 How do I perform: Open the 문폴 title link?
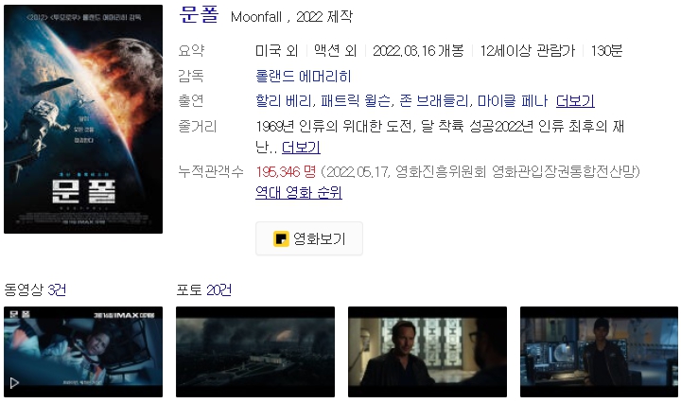[x=199, y=15]
